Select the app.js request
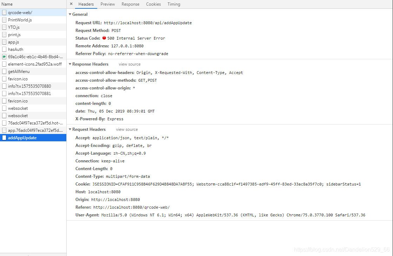393x256 pixels. pos(33,42)
